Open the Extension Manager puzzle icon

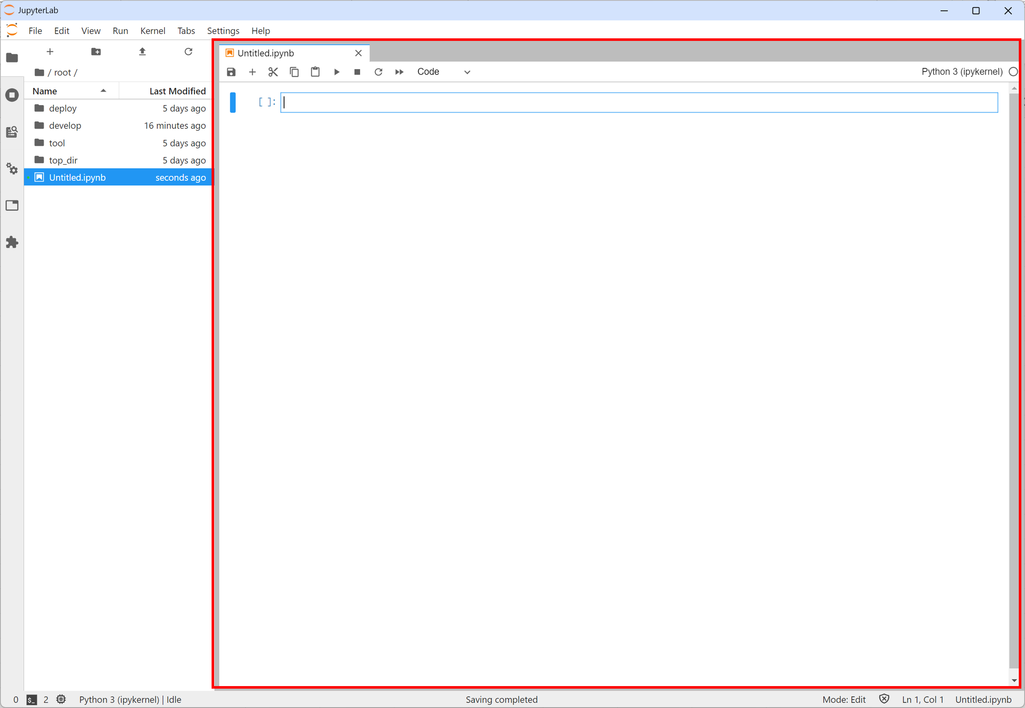12,242
